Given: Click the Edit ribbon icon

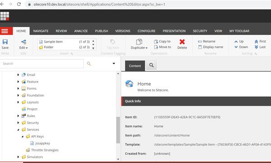Looking at the screenshot, I should click(x=23, y=42).
